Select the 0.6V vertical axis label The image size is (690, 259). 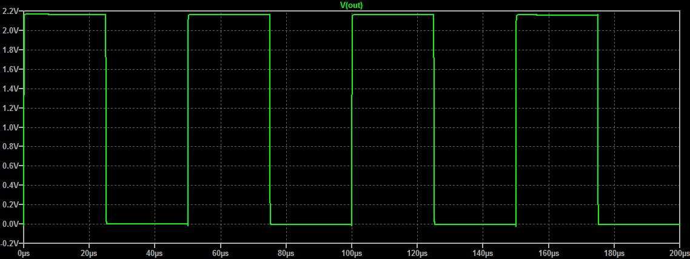point(10,166)
